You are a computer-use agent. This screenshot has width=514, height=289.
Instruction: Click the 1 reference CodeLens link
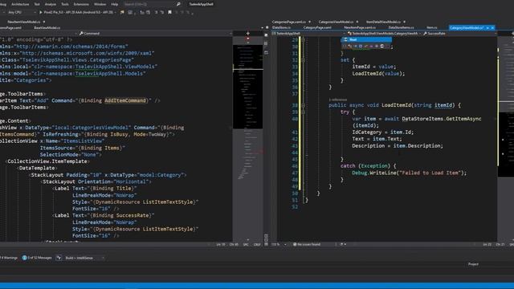click(337, 100)
